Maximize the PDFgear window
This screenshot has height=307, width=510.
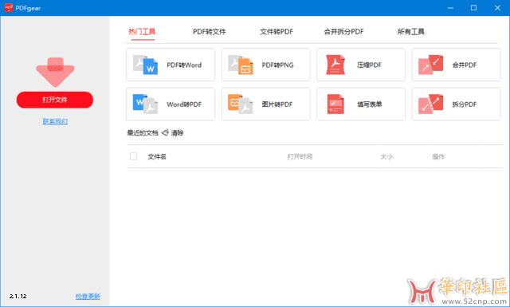point(474,8)
